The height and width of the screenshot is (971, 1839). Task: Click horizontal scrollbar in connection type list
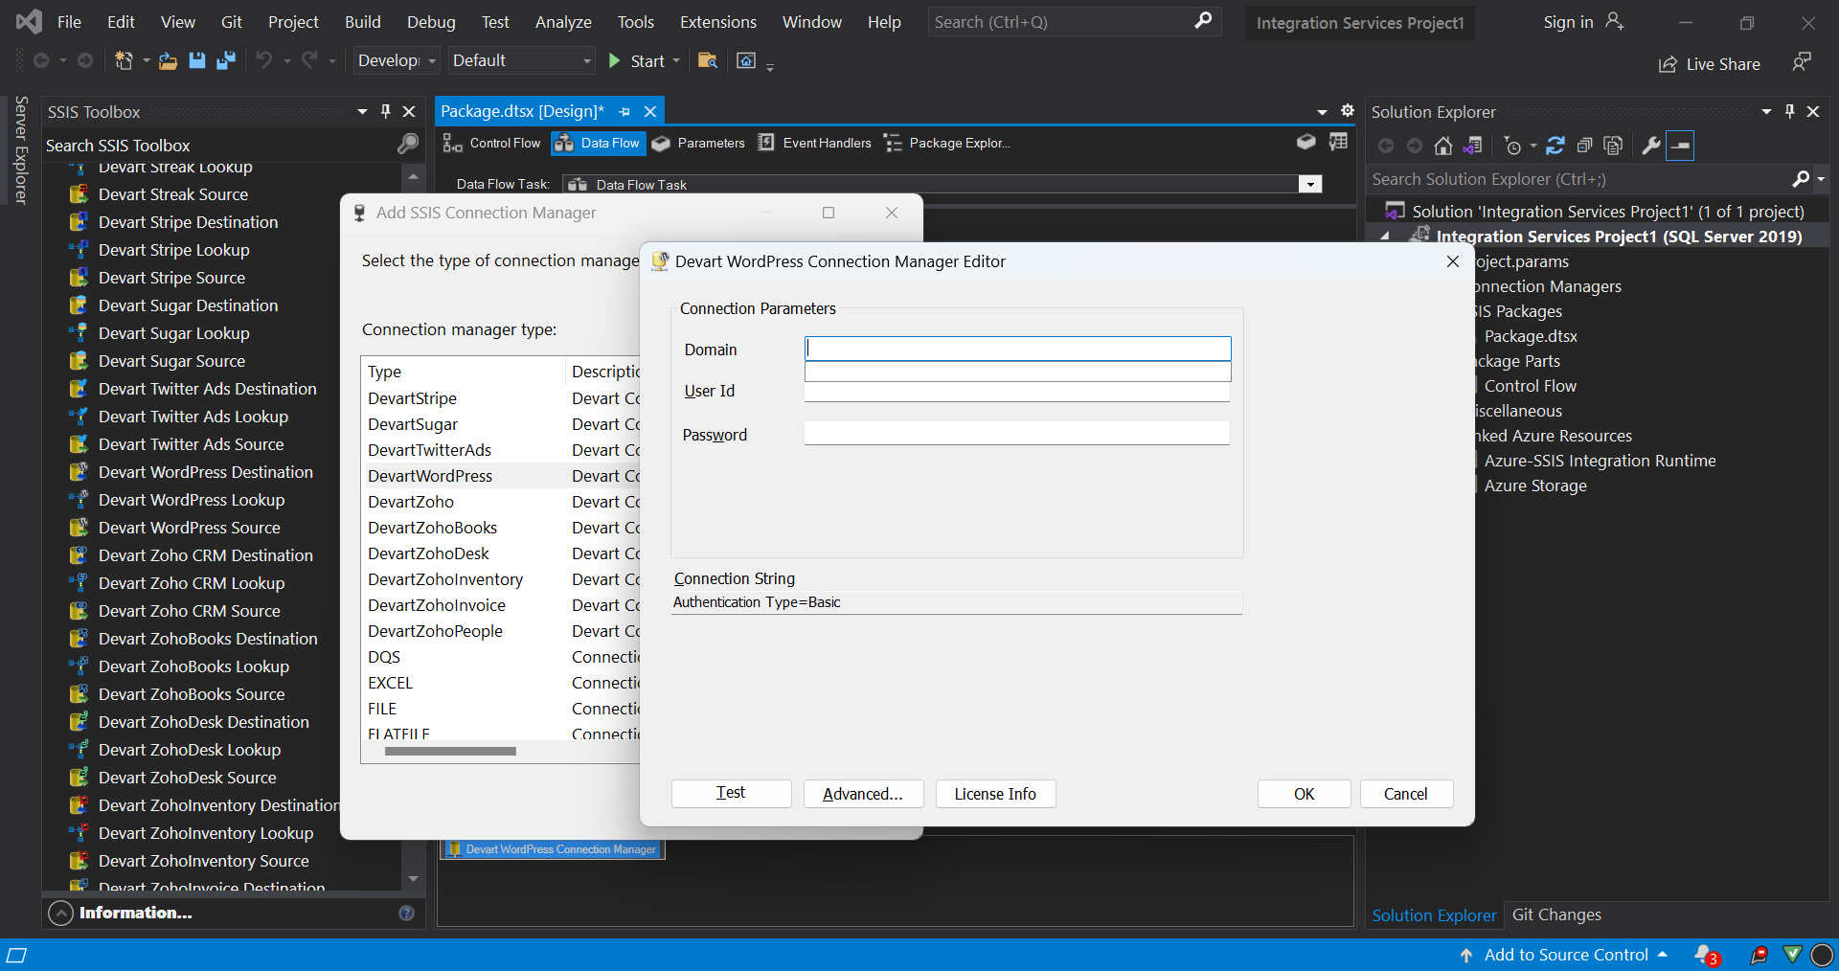coord(450,751)
